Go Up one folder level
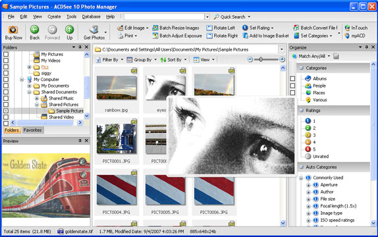 (69, 30)
